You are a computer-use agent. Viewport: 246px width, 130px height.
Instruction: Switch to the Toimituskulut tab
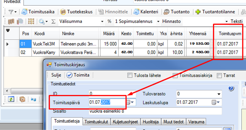96,122
